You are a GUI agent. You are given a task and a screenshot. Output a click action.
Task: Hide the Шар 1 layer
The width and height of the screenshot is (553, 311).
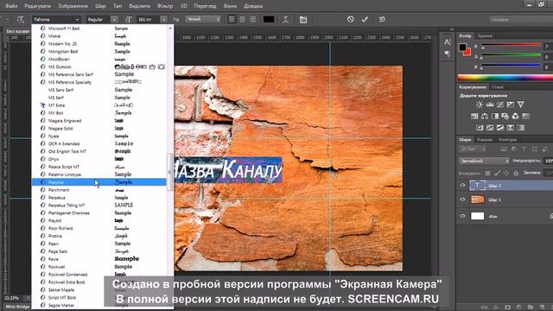462,200
